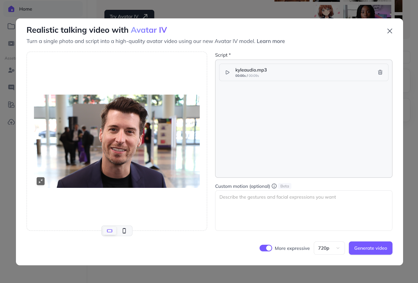Play the kyleaudio.mp3 audio file
Viewport: 418px width, 283px height.
coord(227,72)
